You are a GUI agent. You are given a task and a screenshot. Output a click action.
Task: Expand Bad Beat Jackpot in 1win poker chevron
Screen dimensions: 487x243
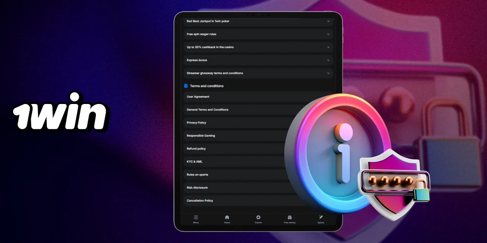point(328,21)
